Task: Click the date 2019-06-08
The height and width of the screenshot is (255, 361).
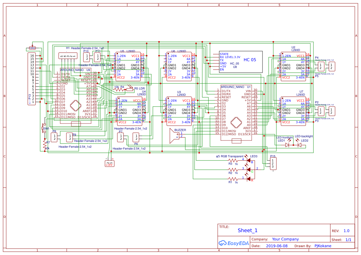Action: (x=277, y=246)
